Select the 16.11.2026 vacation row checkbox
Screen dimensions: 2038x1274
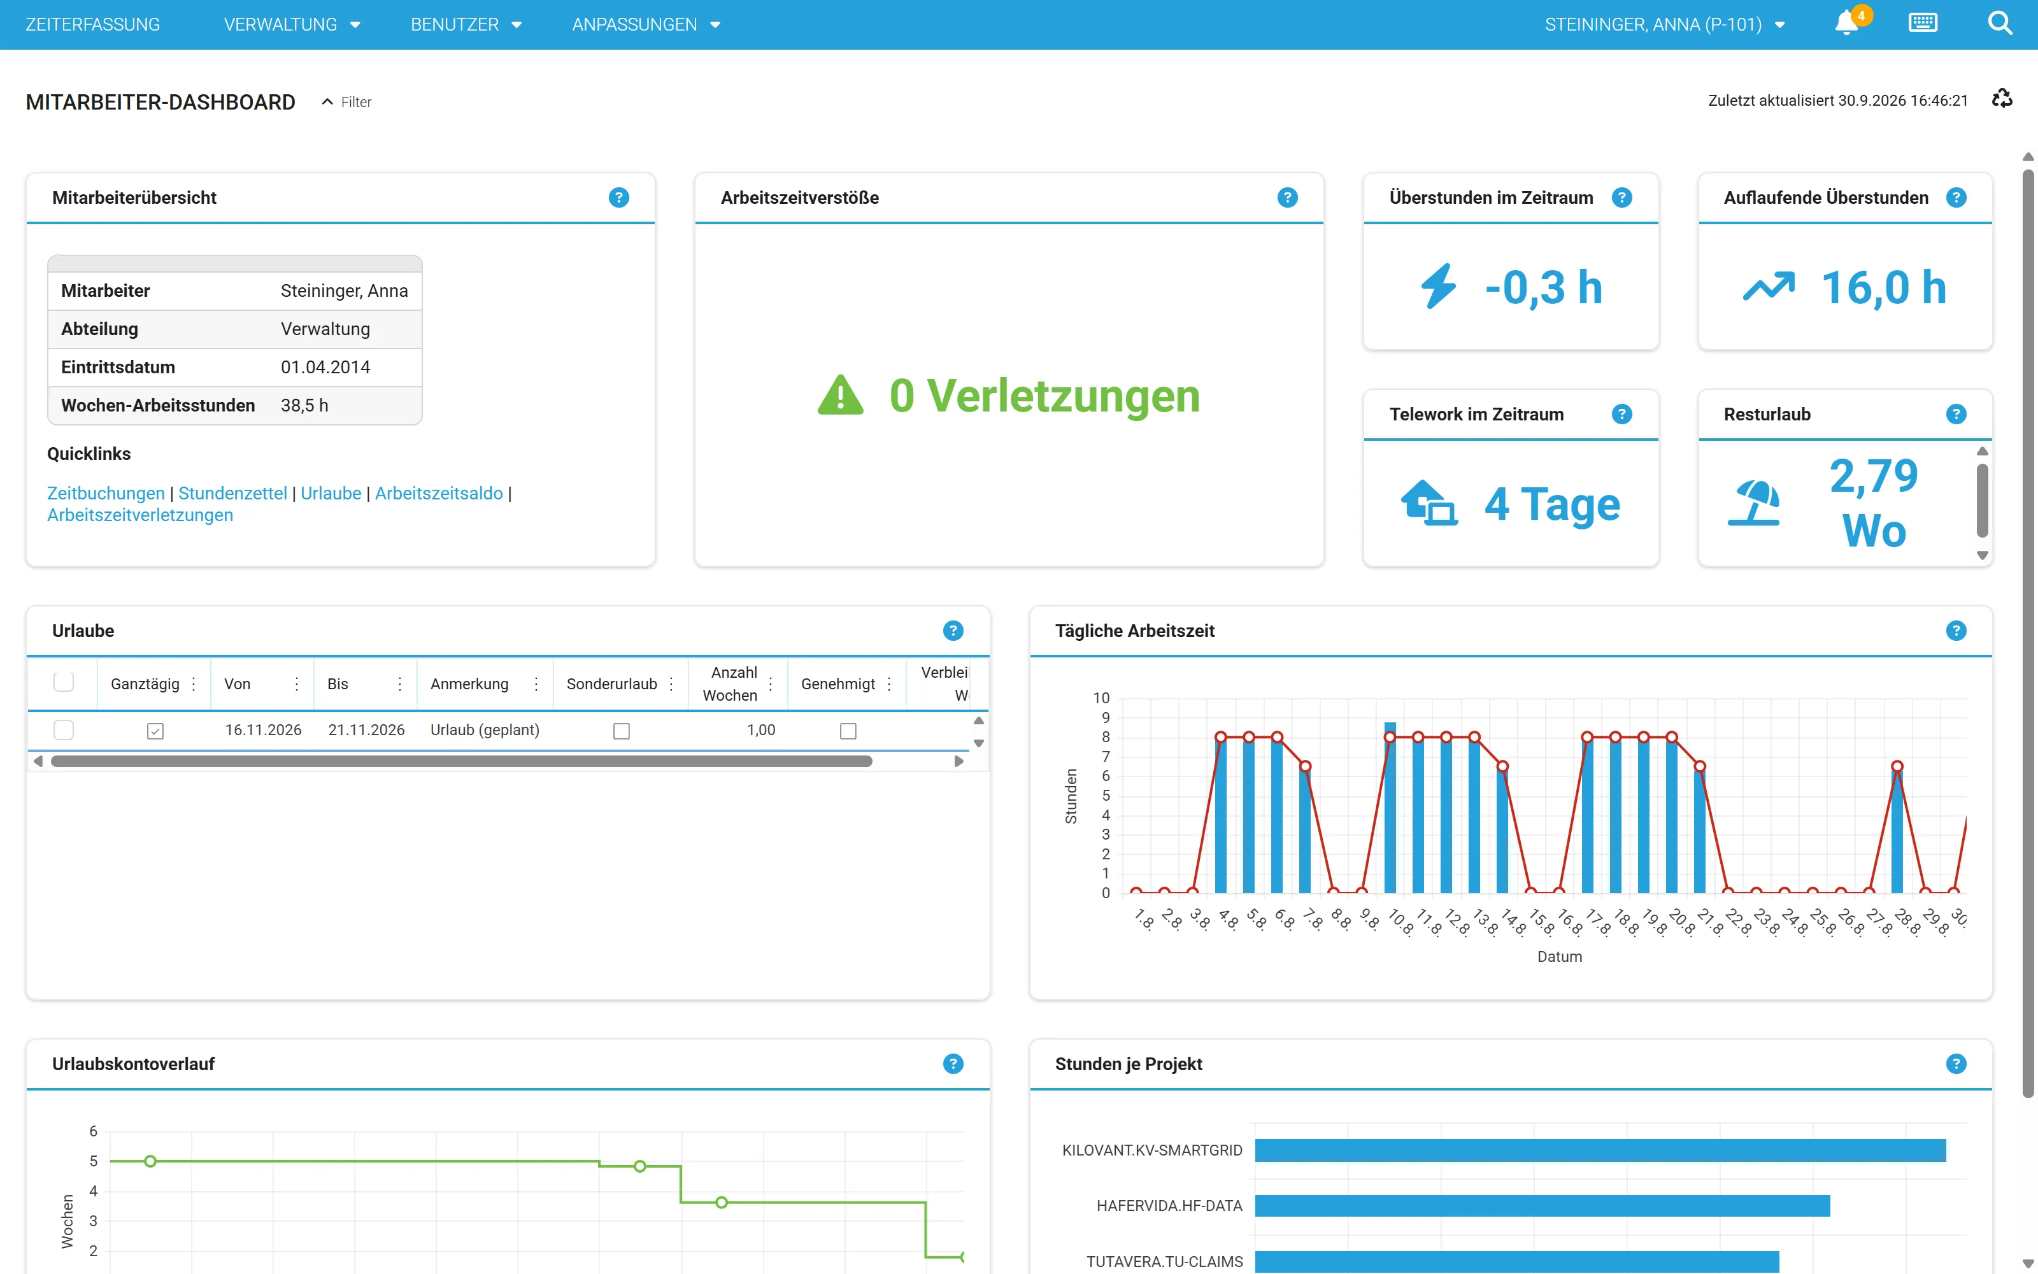(x=63, y=730)
